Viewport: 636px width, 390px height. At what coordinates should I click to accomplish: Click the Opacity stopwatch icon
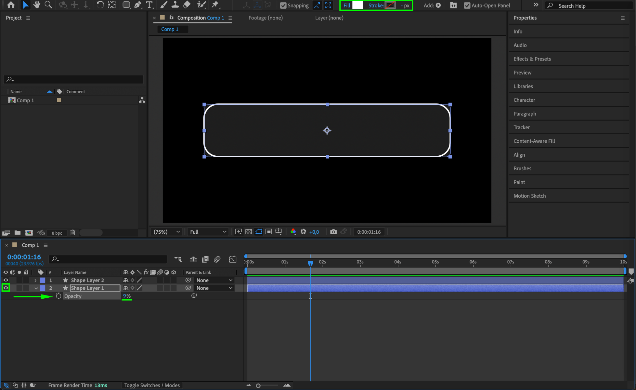tap(59, 296)
